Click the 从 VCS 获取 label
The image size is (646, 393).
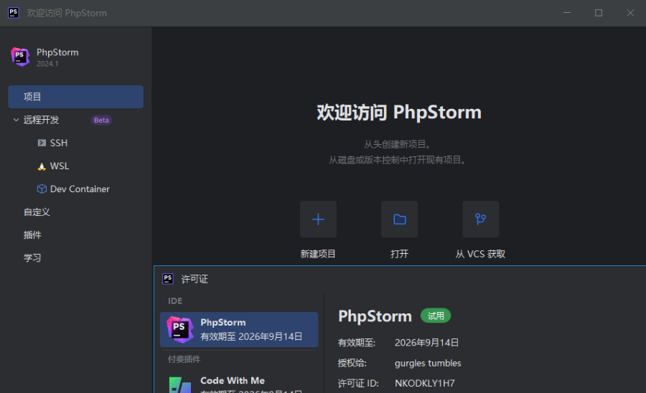coord(480,254)
